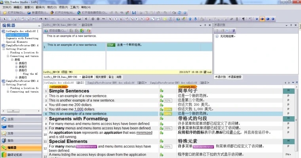Open the 查看(V) menu
Viewport: 301px width, 158px height.
pos(29,7)
